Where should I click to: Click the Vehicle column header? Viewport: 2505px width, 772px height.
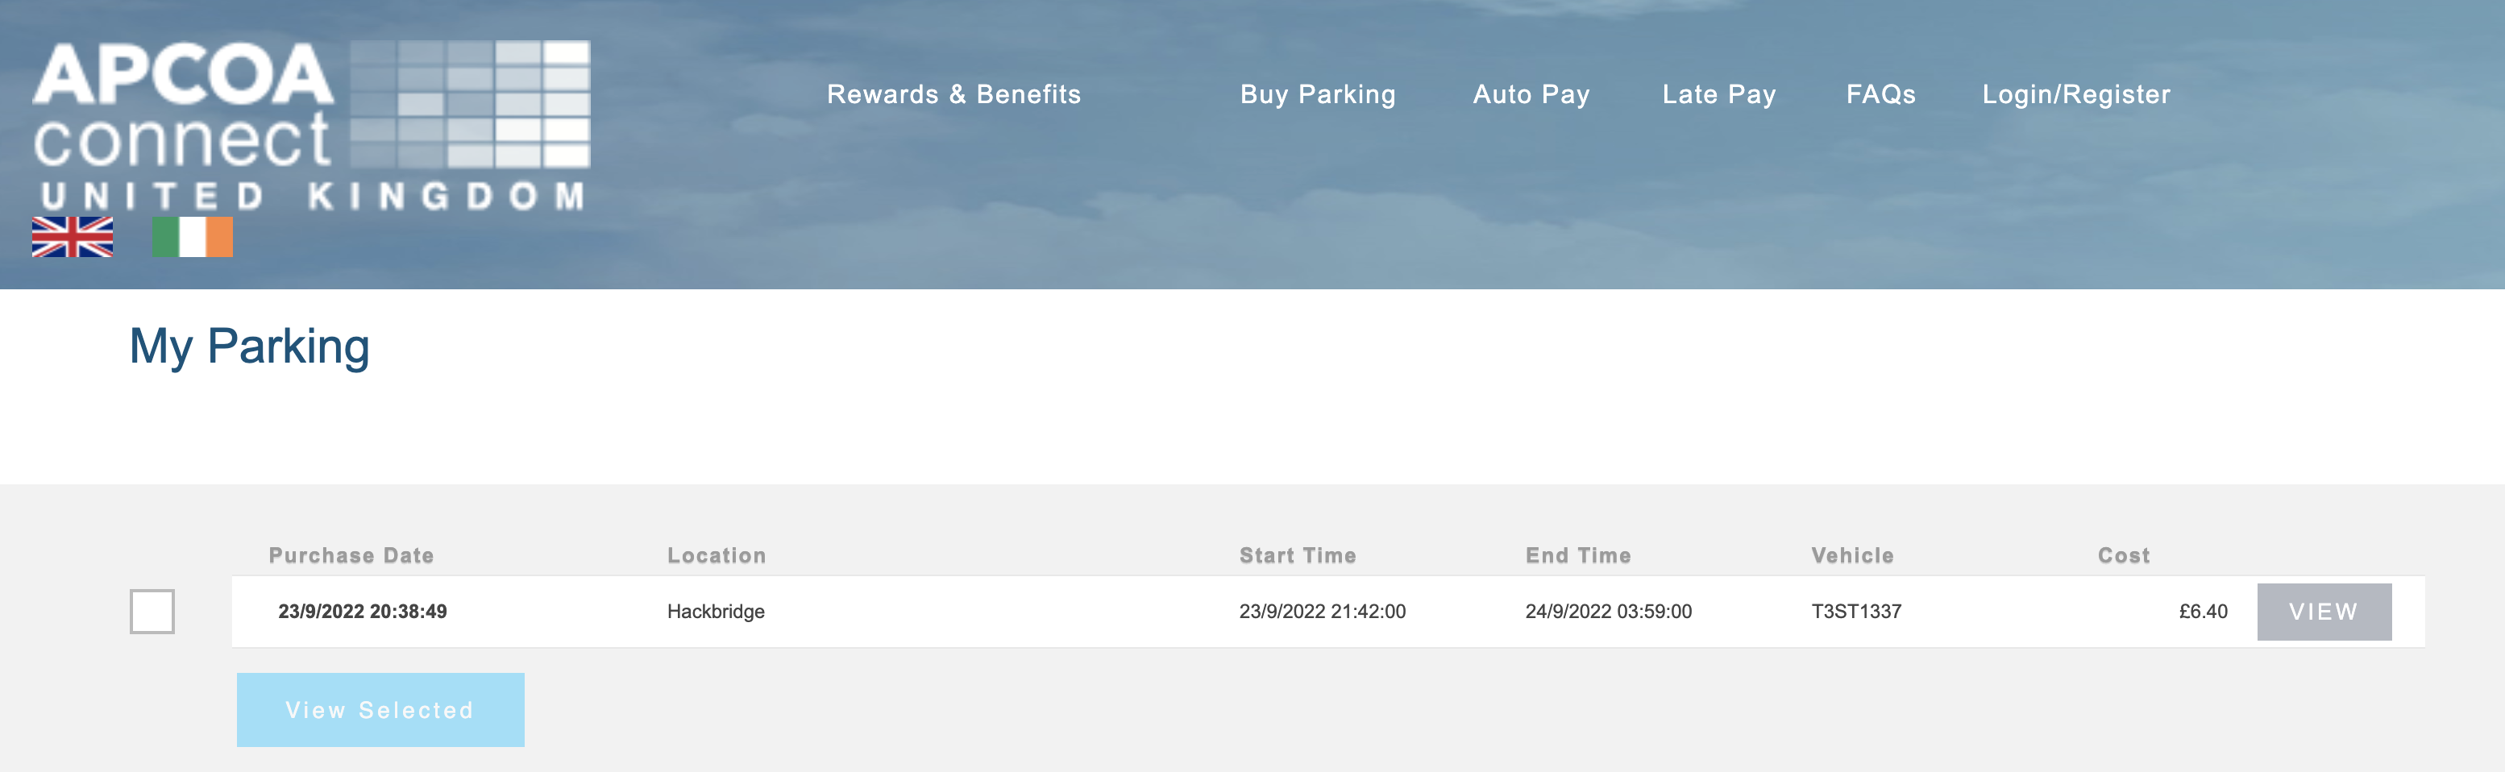tap(1852, 555)
